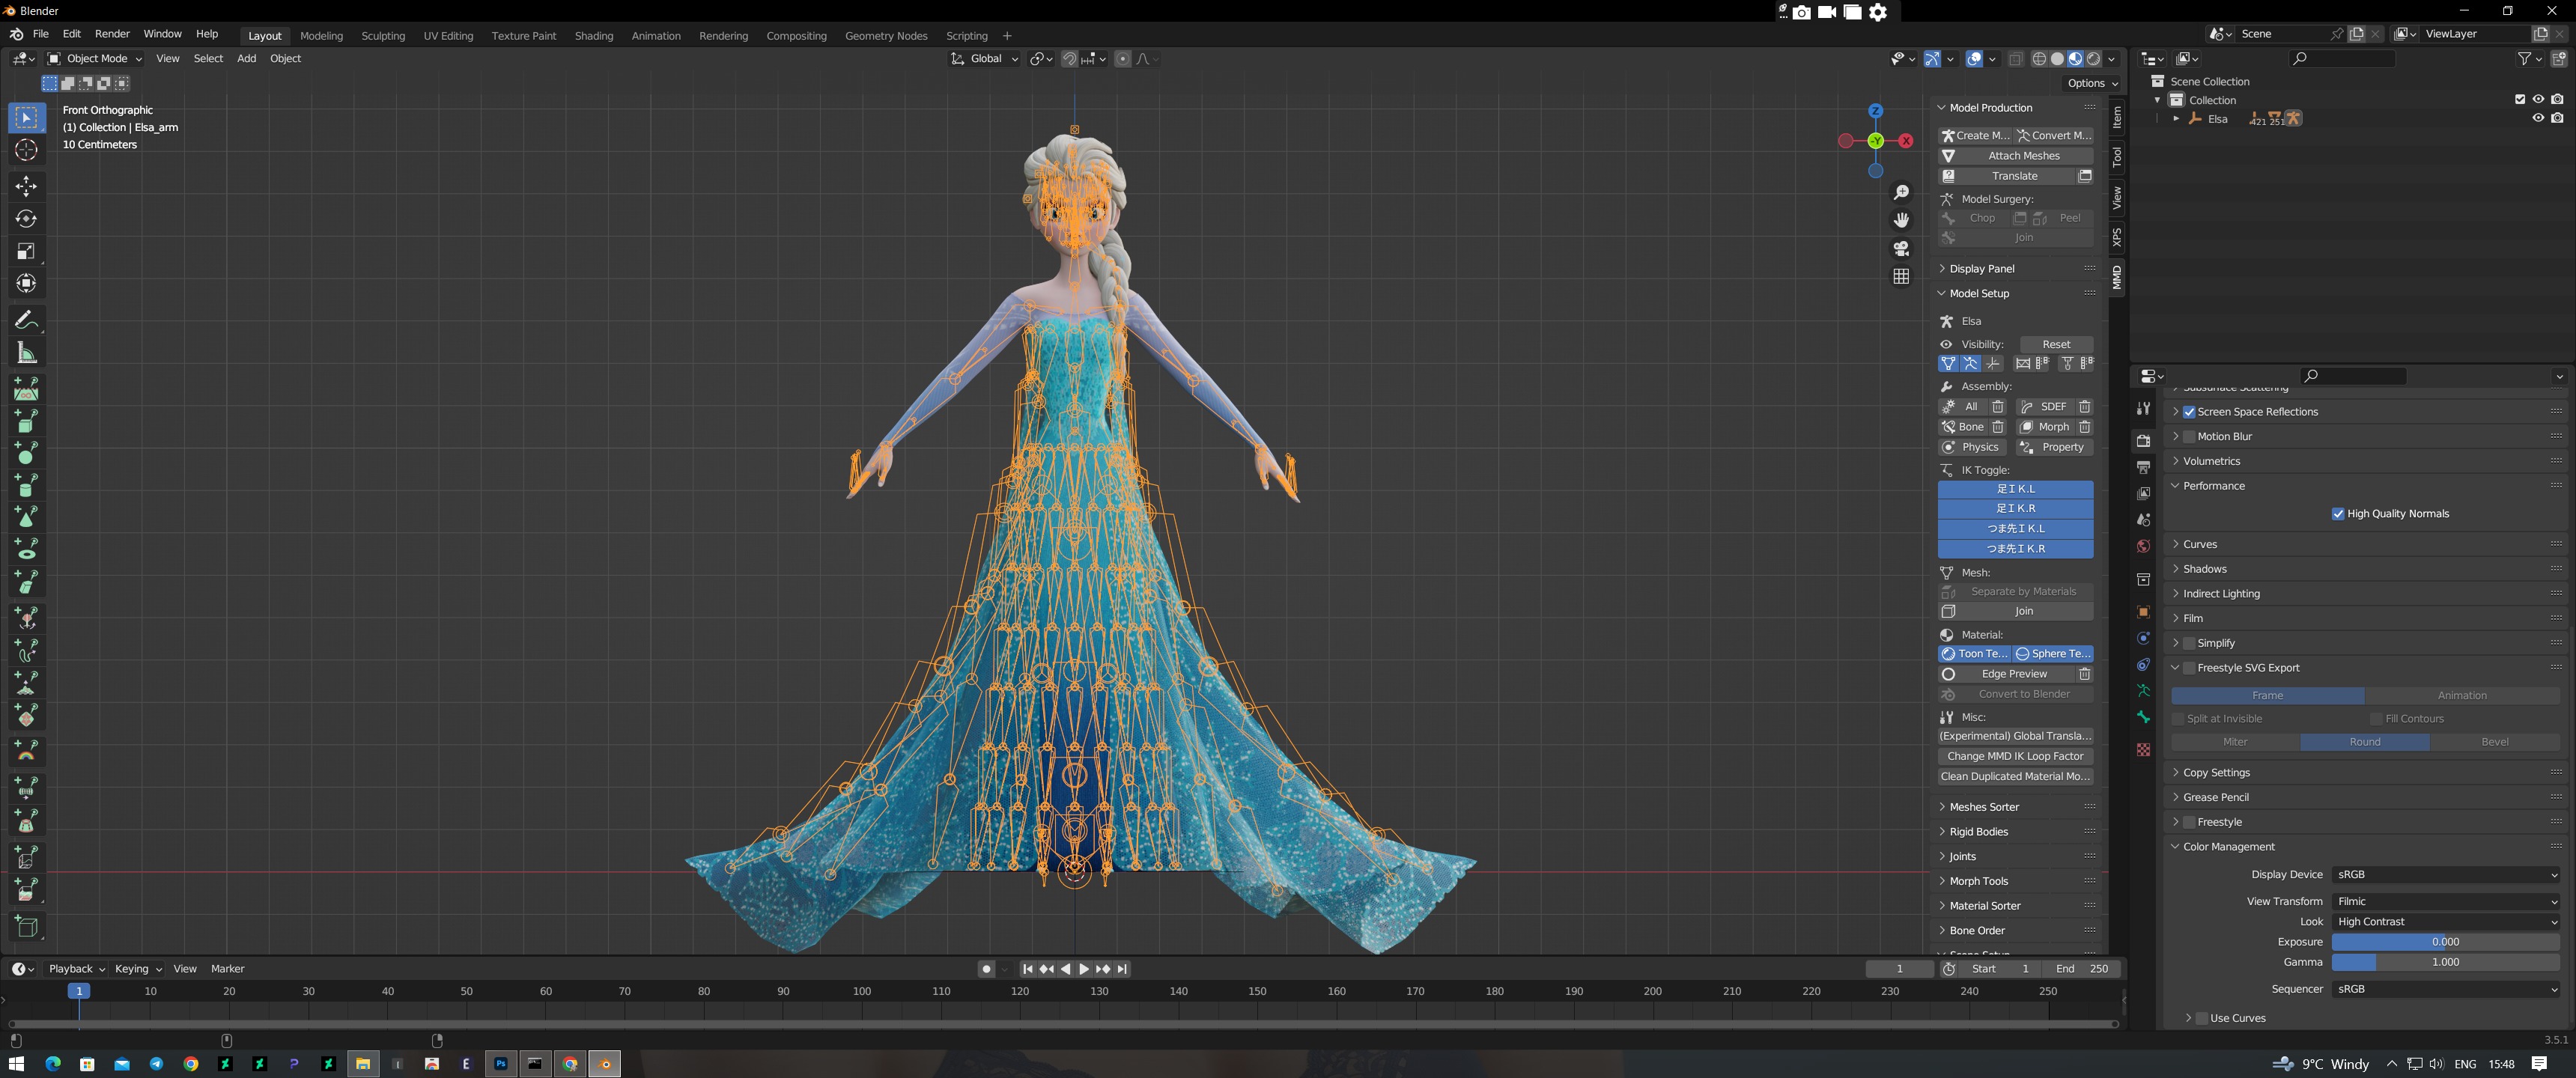The image size is (2576, 1078).
Task: Open the Output properties tab (printer icon)
Action: (2143, 467)
